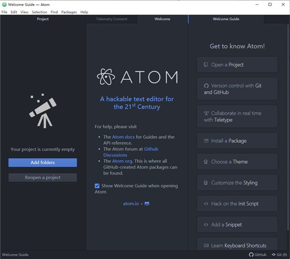Open the Help menu
The width and height of the screenshot is (290, 259).
(84, 12)
